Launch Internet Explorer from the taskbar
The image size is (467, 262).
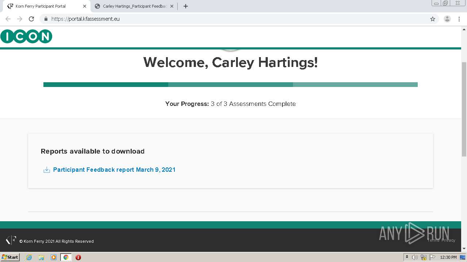click(29, 257)
